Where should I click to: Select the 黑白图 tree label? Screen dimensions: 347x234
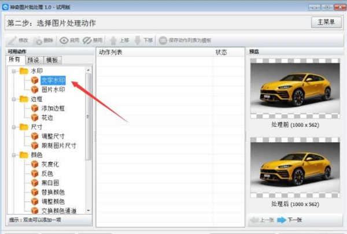pyautogui.click(x=50, y=183)
